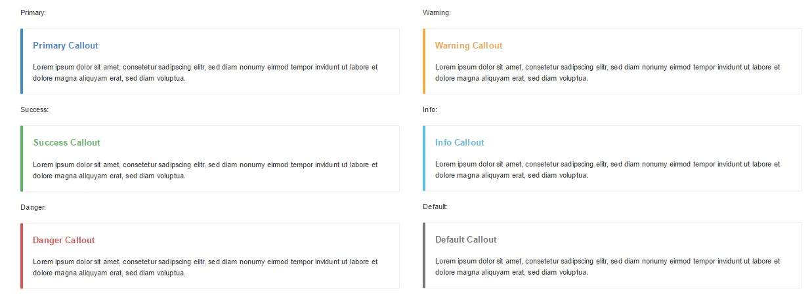The image size is (812, 295).
Task: Click the "Info:" label text
Action: click(x=430, y=109)
